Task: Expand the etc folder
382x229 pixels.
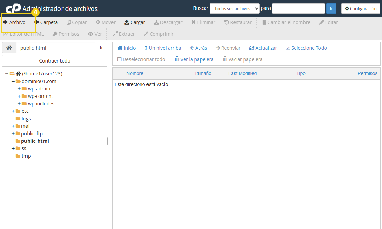Action: (x=13, y=111)
